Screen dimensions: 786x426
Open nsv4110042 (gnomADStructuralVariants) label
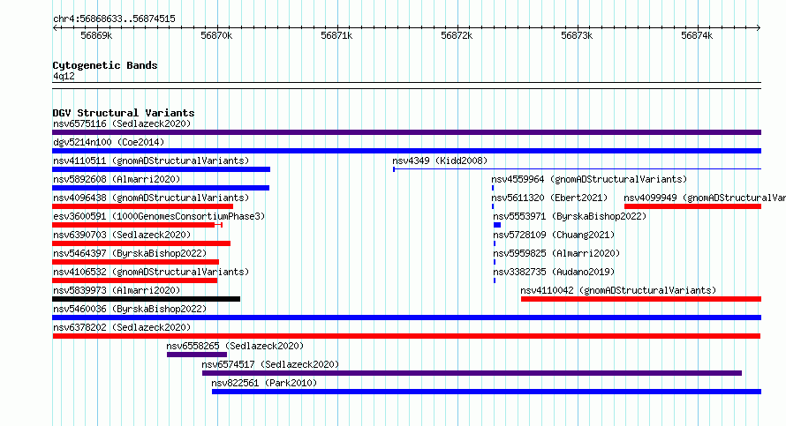[x=618, y=290]
